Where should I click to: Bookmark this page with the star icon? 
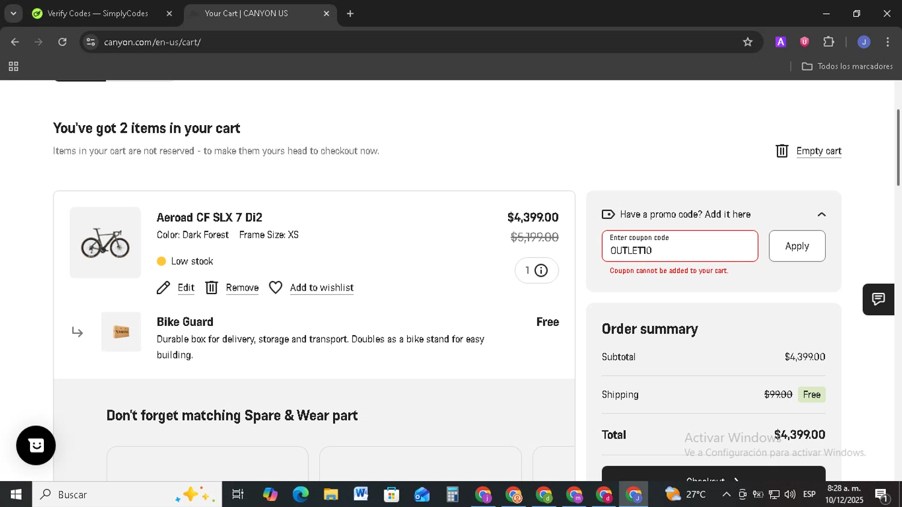point(747,42)
